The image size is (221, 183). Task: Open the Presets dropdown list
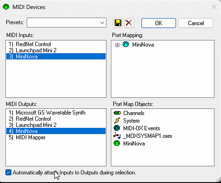tap(102, 23)
